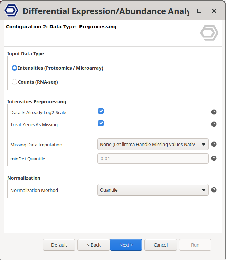Show help for Missing Data Imputation
The image size is (226, 260).
pos(214,144)
